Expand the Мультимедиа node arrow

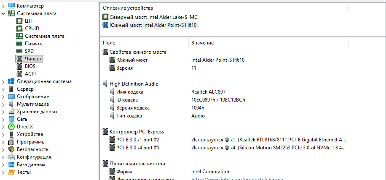pyautogui.click(x=3, y=104)
